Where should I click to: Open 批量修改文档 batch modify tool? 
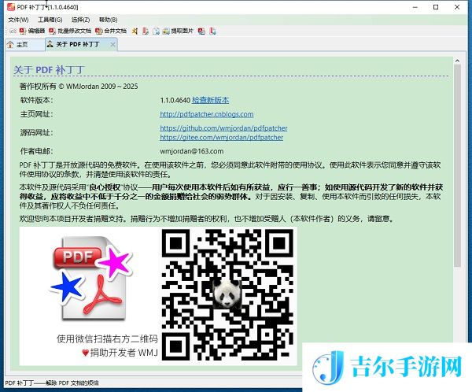(x=70, y=31)
